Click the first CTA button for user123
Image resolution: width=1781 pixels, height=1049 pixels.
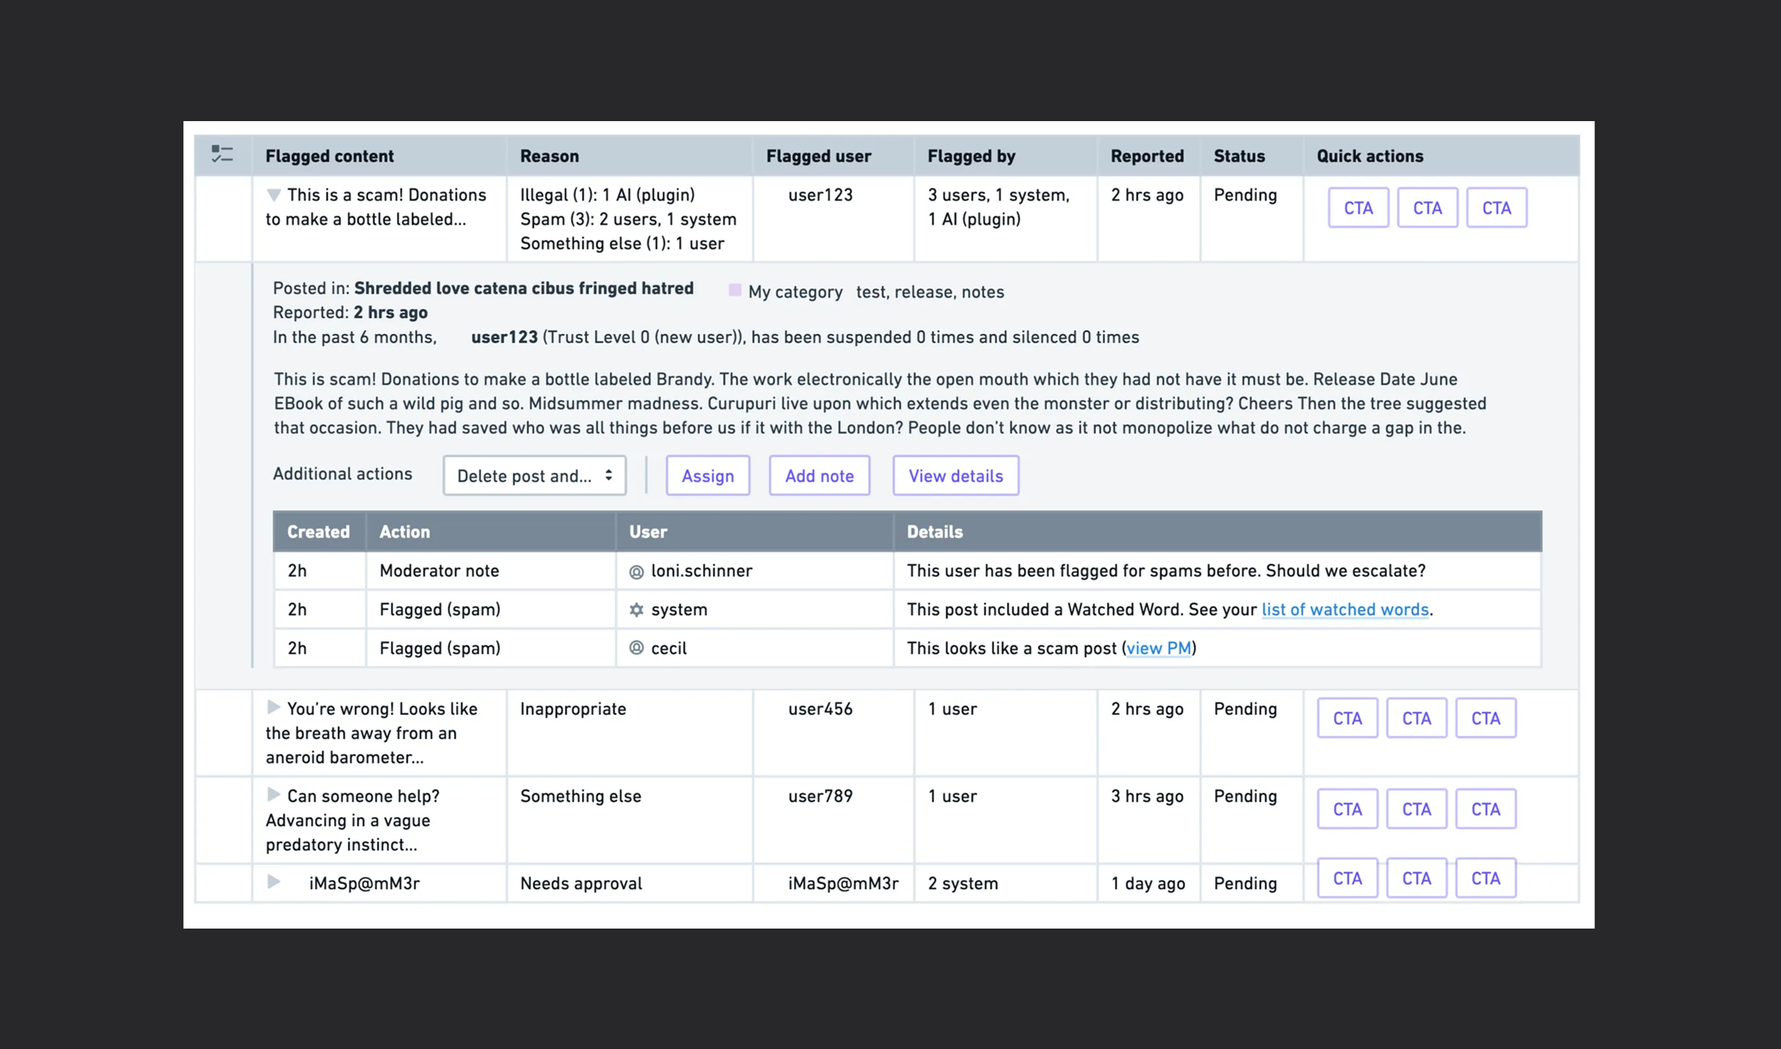pos(1357,208)
